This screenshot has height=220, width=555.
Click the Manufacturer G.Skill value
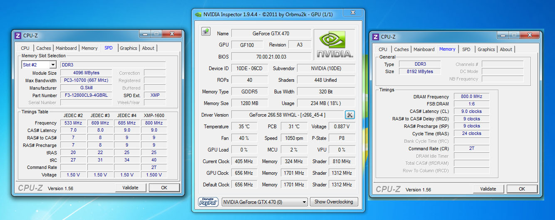coord(86,88)
